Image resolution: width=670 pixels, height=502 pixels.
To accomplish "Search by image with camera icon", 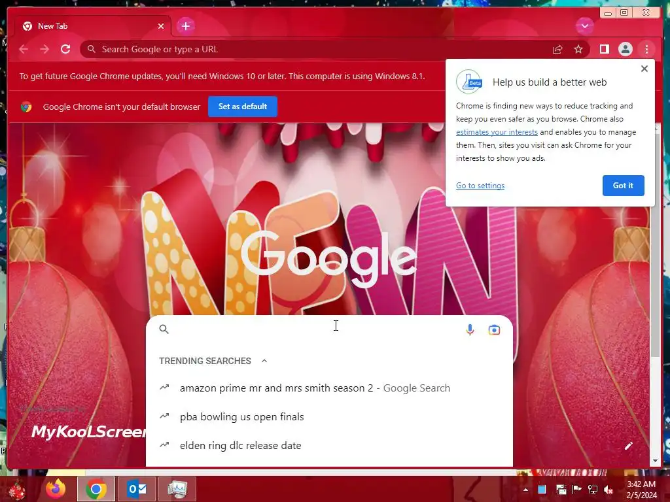I will pos(494,330).
